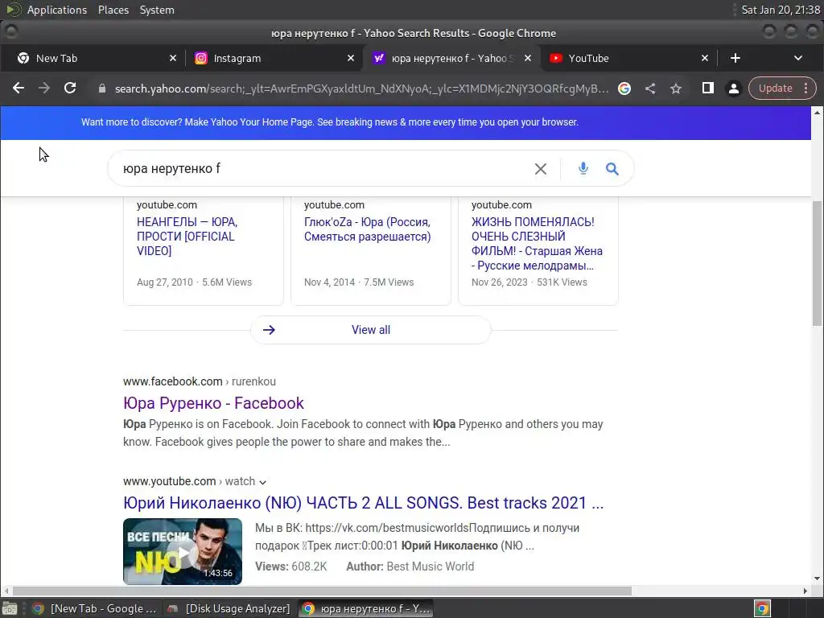
Task: Bookmark this page with star icon
Action: point(676,89)
